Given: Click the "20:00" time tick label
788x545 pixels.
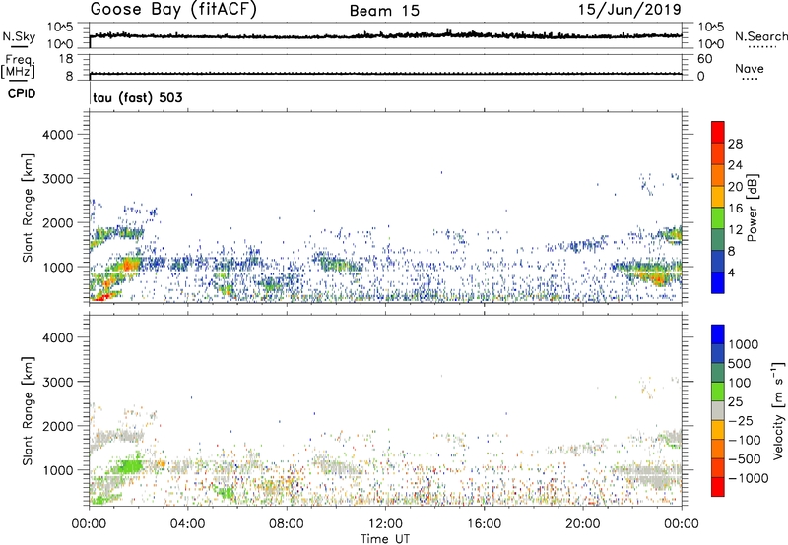Looking at the screenshot, I should (x=582, y=524).
